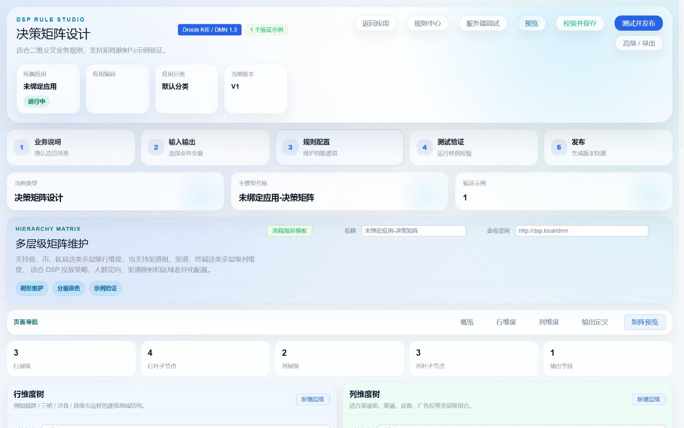Click the 列叶子节点 stat card
This screenshot has height=428, width=684.
tap(474, 359)
